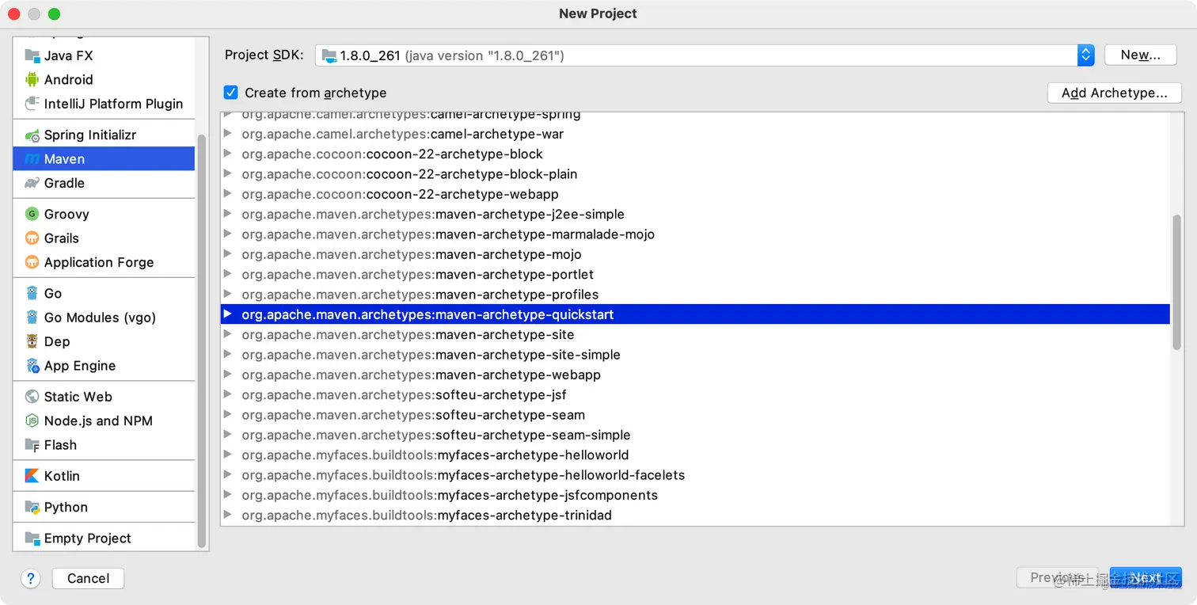Select Static Web project type
The image size is (1197, 605).
pyautogui.click(x=104, y=397)
